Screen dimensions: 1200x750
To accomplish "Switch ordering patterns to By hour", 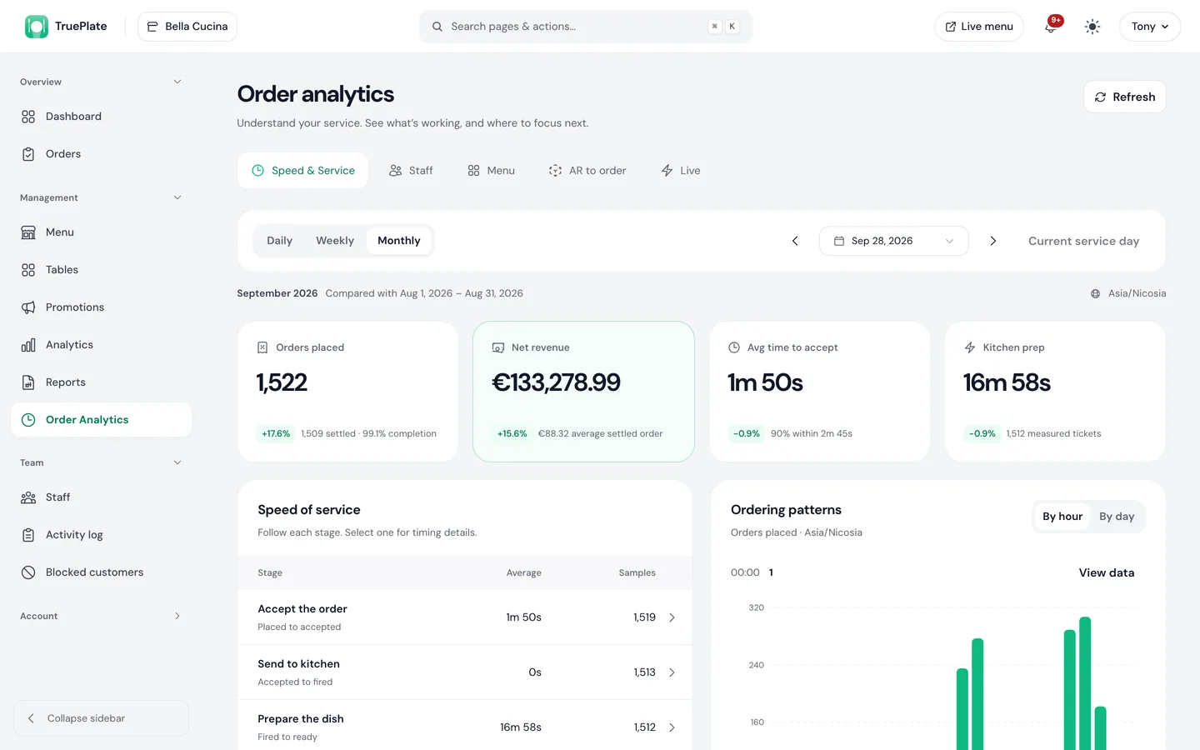I will pyautogui.click(x=1062, y=517).
